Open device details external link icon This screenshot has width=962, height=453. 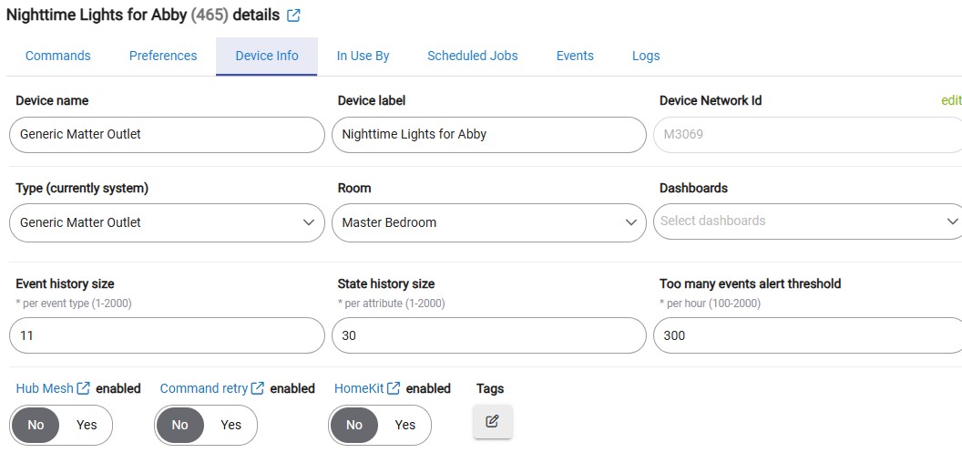pos(294,15)
